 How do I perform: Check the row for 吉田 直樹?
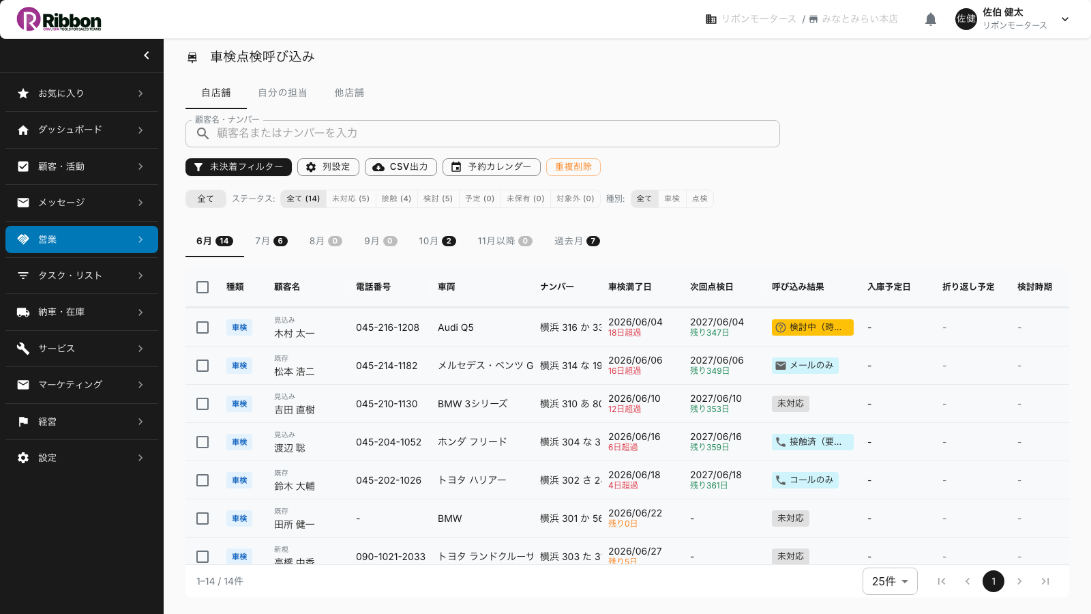(x=203, y=404)
